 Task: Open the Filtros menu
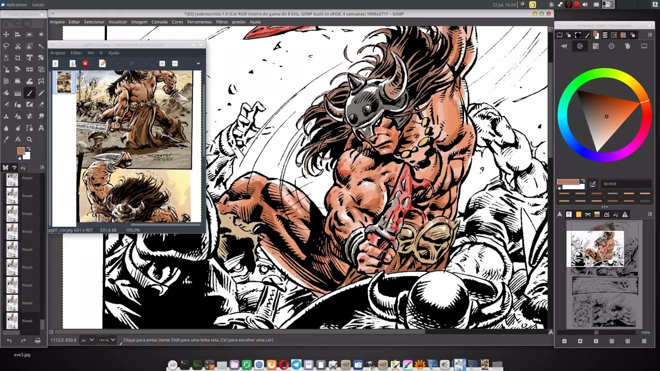222,22
